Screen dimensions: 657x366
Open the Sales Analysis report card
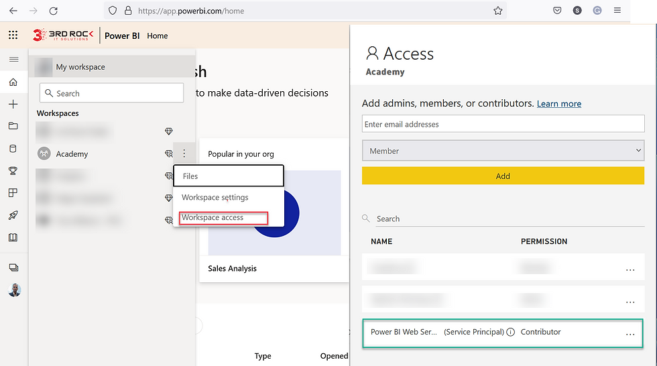click(x=274, y=210)
